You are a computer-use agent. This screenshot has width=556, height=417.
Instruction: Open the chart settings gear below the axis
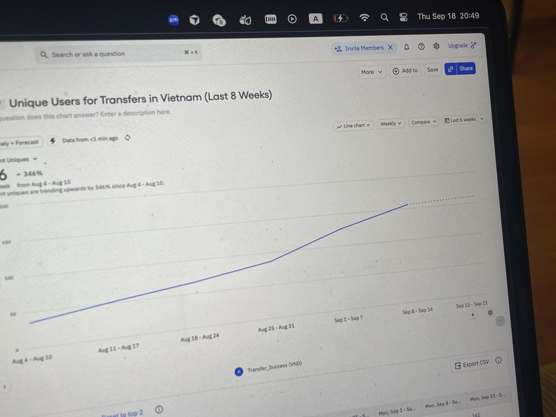point(490,313)
